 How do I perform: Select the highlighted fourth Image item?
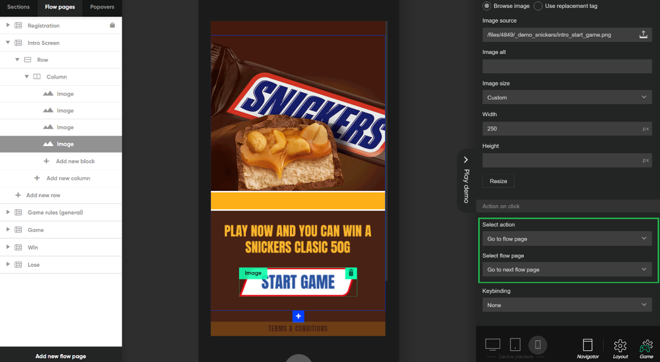tap(61, 144)
